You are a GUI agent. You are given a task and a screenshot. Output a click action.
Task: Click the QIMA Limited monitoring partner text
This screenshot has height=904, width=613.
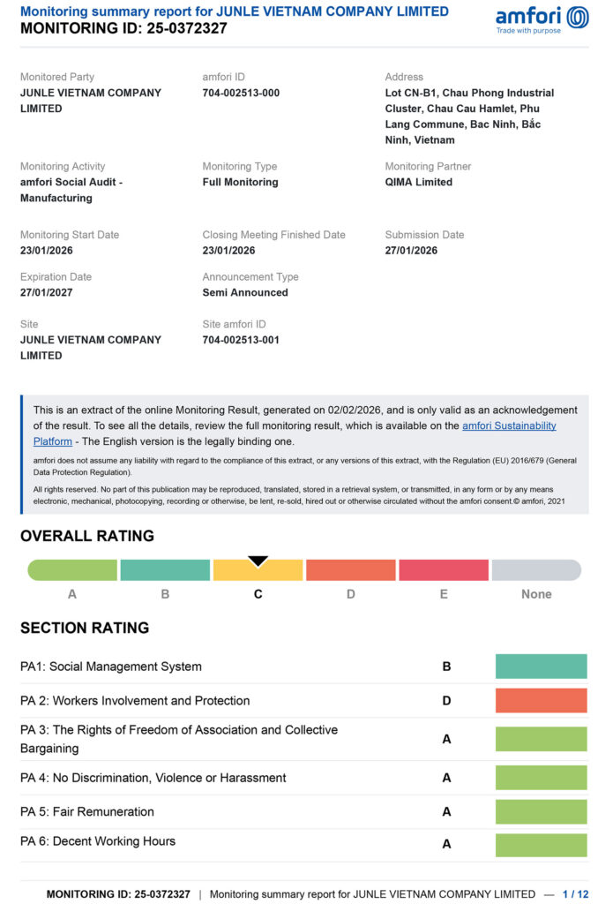(x=418, y=182)
